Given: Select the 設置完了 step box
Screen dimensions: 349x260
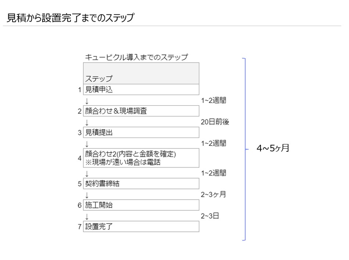Looking at the screenshot, I should 141,226.
